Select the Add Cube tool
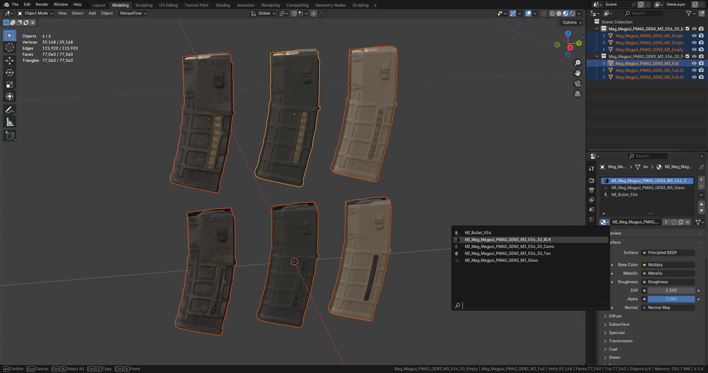This screenshot has width=708, height=373. pyautogui.click(x=10, y=135)
